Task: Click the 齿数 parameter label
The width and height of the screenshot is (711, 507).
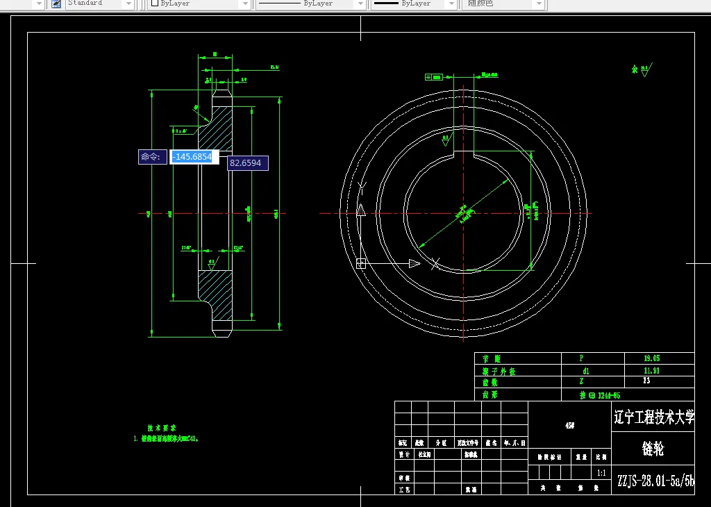Action: point(490,383)
